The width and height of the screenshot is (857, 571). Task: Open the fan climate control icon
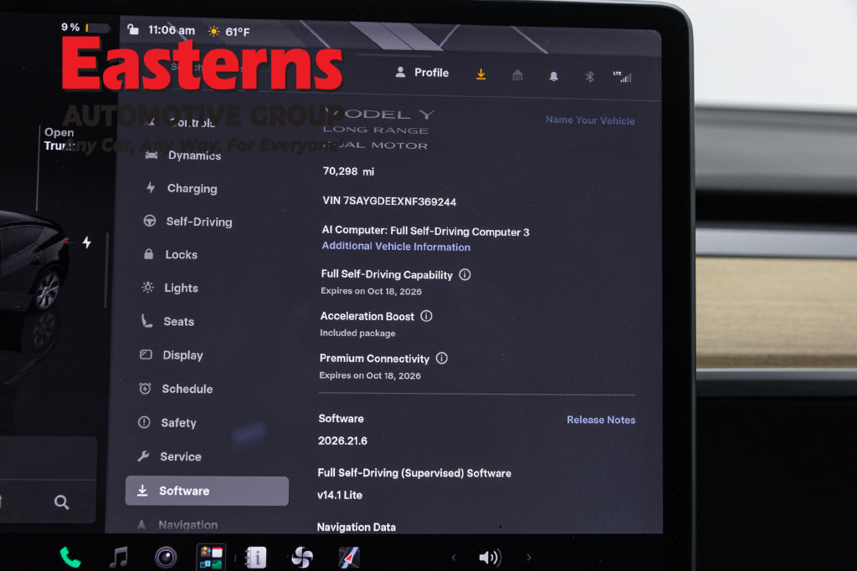(x=302, y=558)
